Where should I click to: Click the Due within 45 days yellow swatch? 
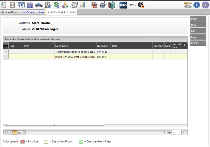pyautogui.click(x=46, y=142)
